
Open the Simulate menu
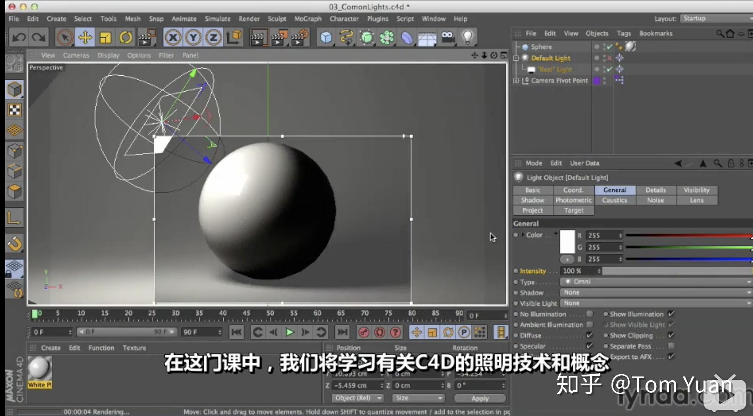pos(218,18)
